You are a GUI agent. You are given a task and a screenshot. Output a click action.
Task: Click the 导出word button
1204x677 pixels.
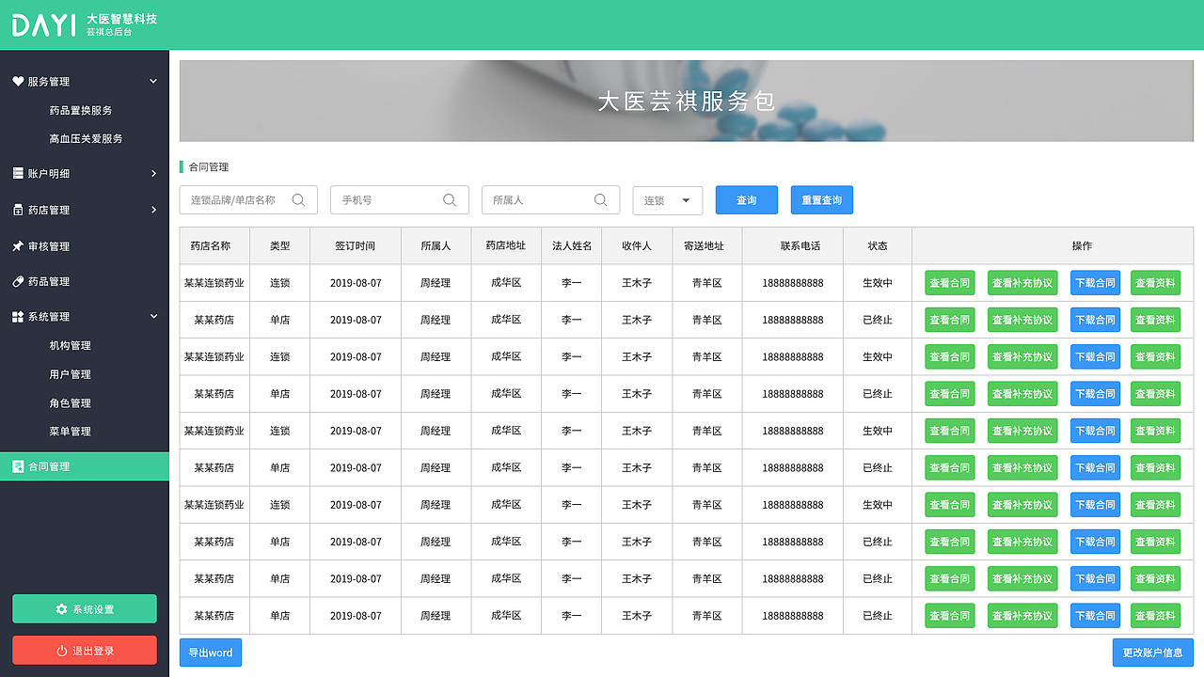click(x=211, y=653)
